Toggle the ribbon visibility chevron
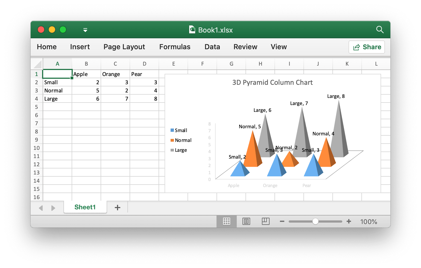421x268 pixels. coord(85,30)
